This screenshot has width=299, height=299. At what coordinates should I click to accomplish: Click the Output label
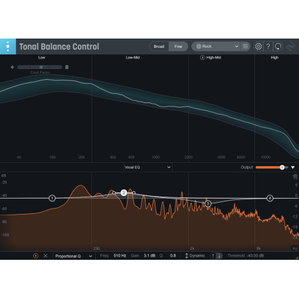point(247,167)
